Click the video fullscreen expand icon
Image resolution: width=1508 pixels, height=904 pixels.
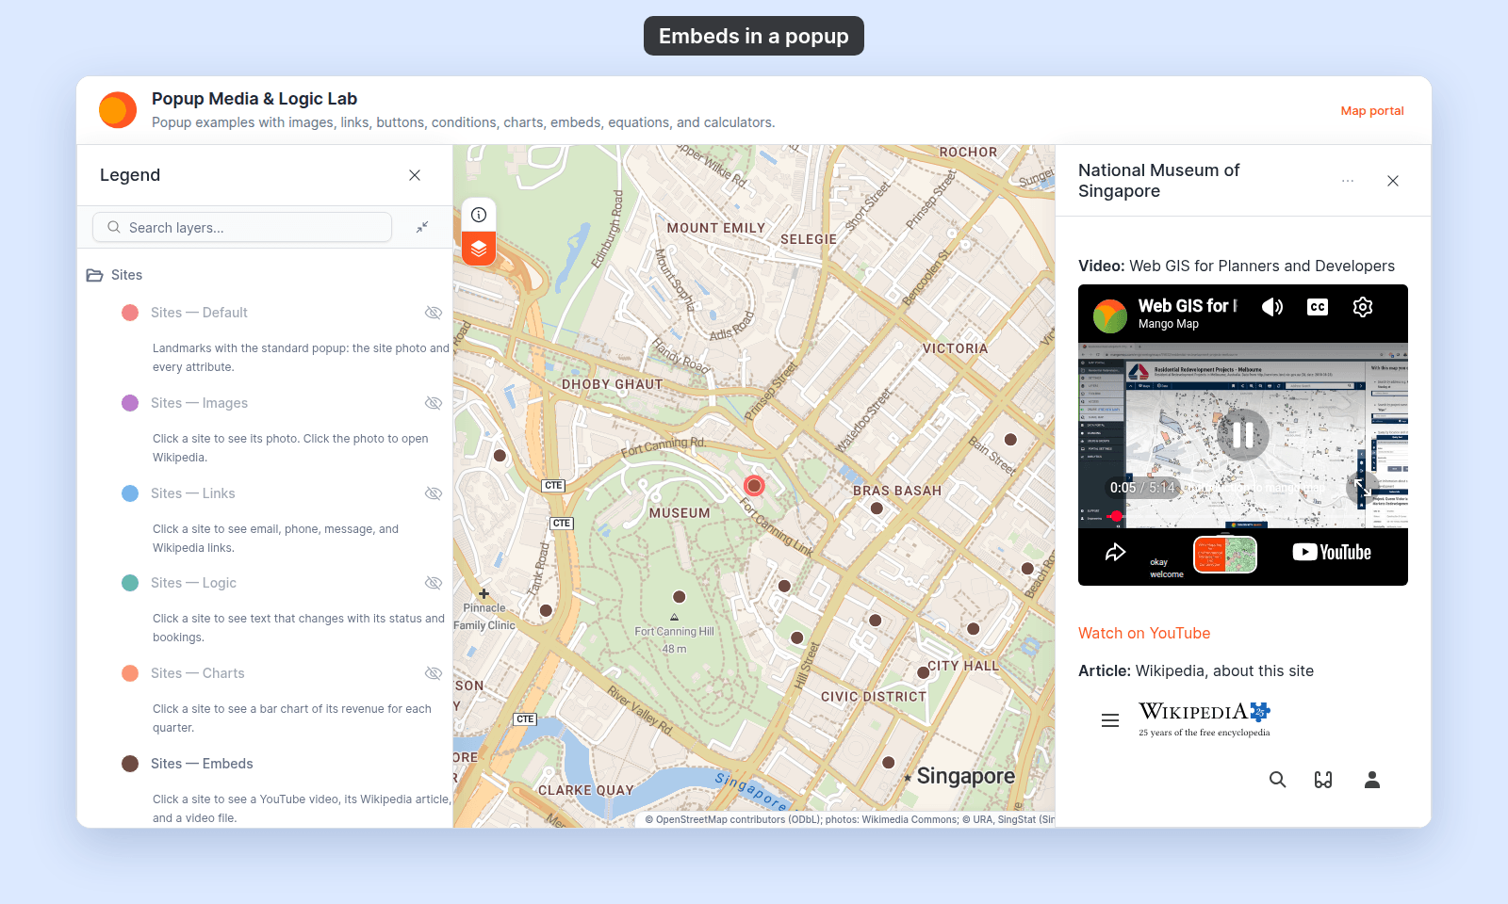point(1362,488)
